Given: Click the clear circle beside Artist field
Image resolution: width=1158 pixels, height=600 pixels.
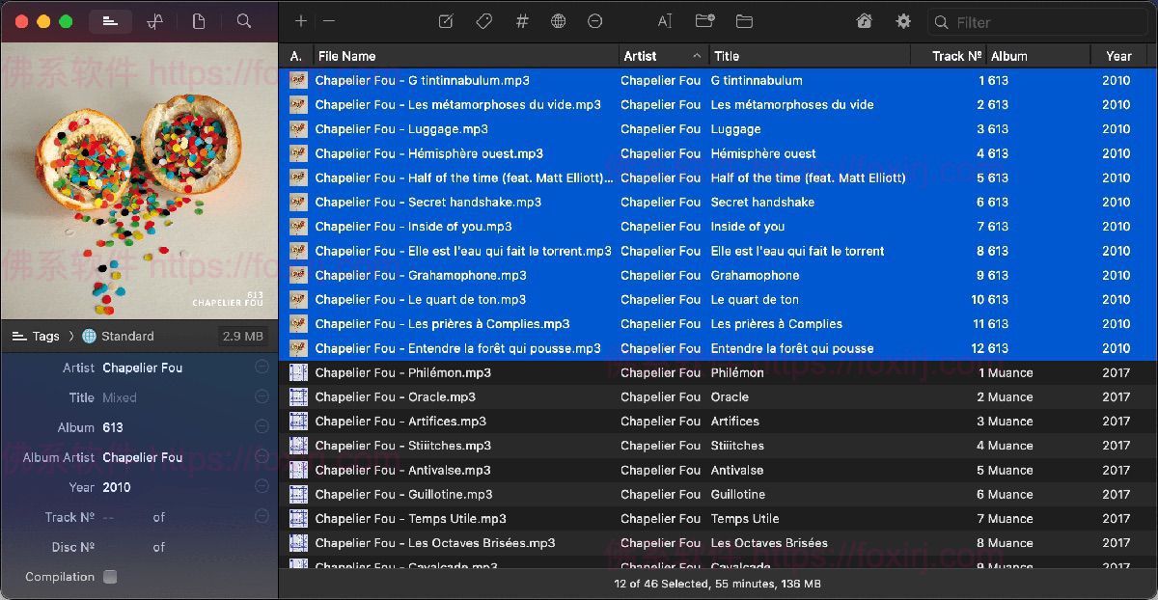Looking at the screenshot, I should coord(262,368).
